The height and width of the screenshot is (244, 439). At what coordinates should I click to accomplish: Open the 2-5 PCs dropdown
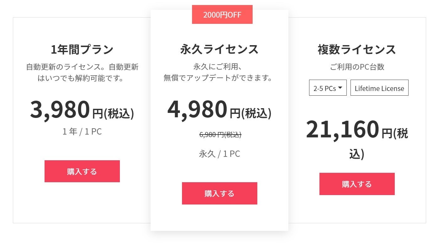pos(328,88)
